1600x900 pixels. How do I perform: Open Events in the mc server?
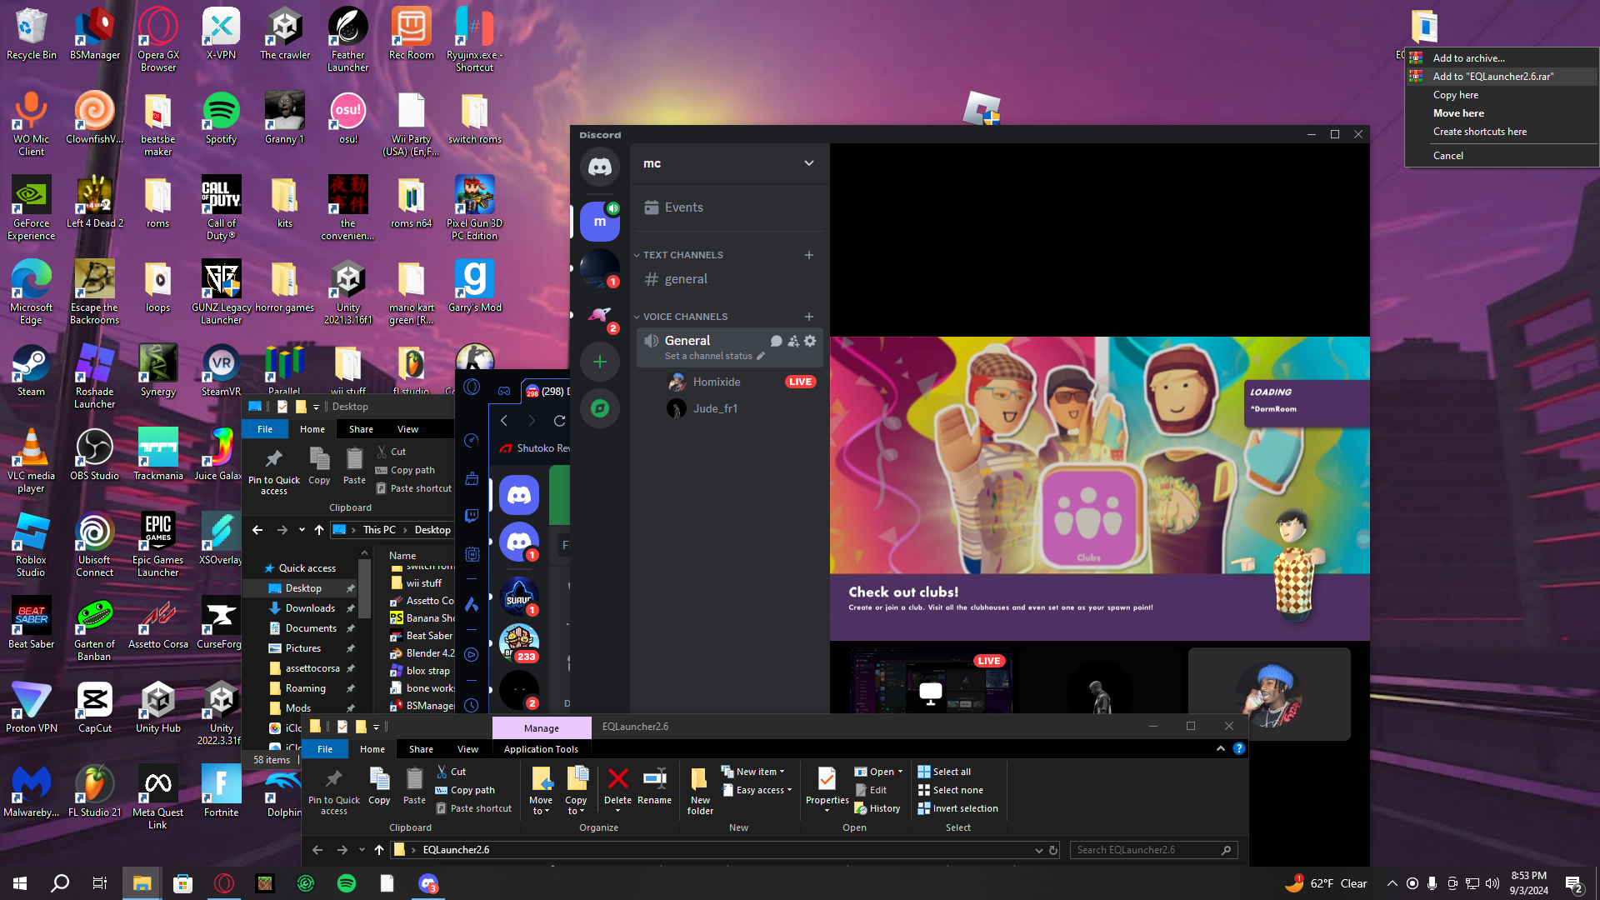683,207
